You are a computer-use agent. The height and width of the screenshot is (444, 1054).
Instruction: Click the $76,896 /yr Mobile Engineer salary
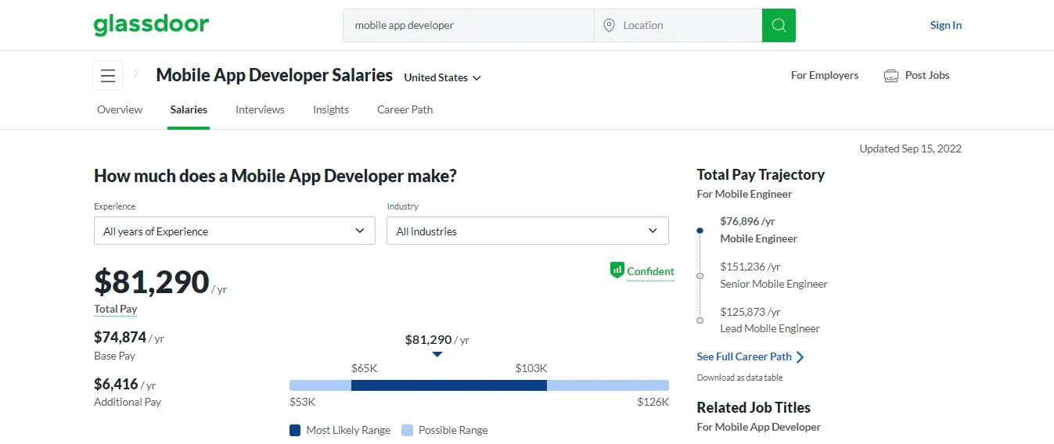click(x=747, y=221)
